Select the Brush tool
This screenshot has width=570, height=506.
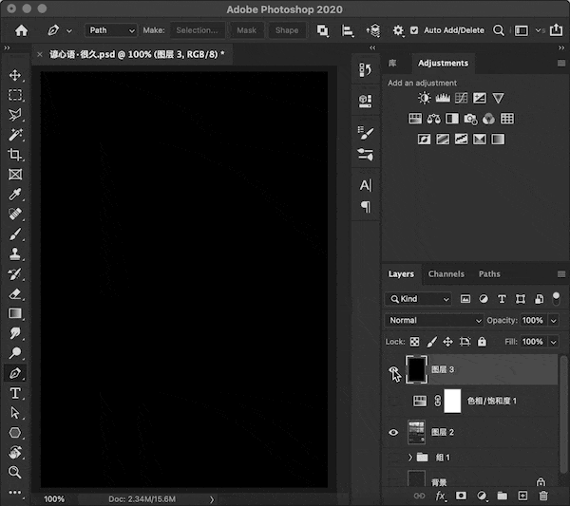[x=15, y=234]
